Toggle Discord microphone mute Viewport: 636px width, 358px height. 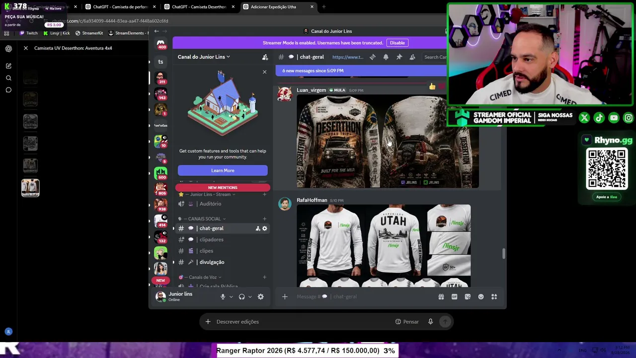pyautogui.click(x=223, y=297)
